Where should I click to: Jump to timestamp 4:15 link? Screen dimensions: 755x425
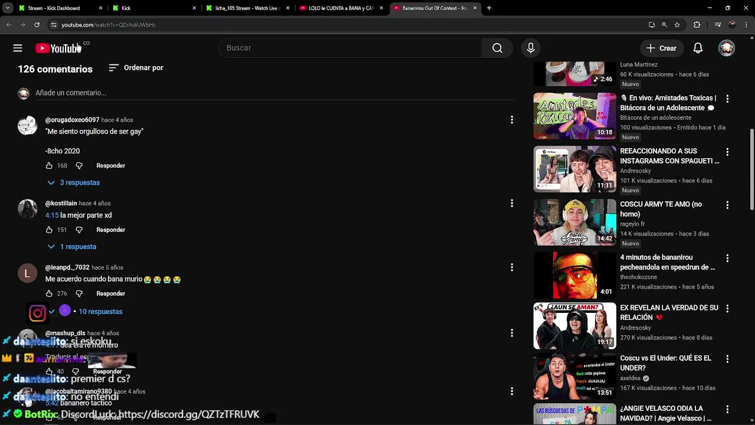pyautogui.click(x=52, y=215)
